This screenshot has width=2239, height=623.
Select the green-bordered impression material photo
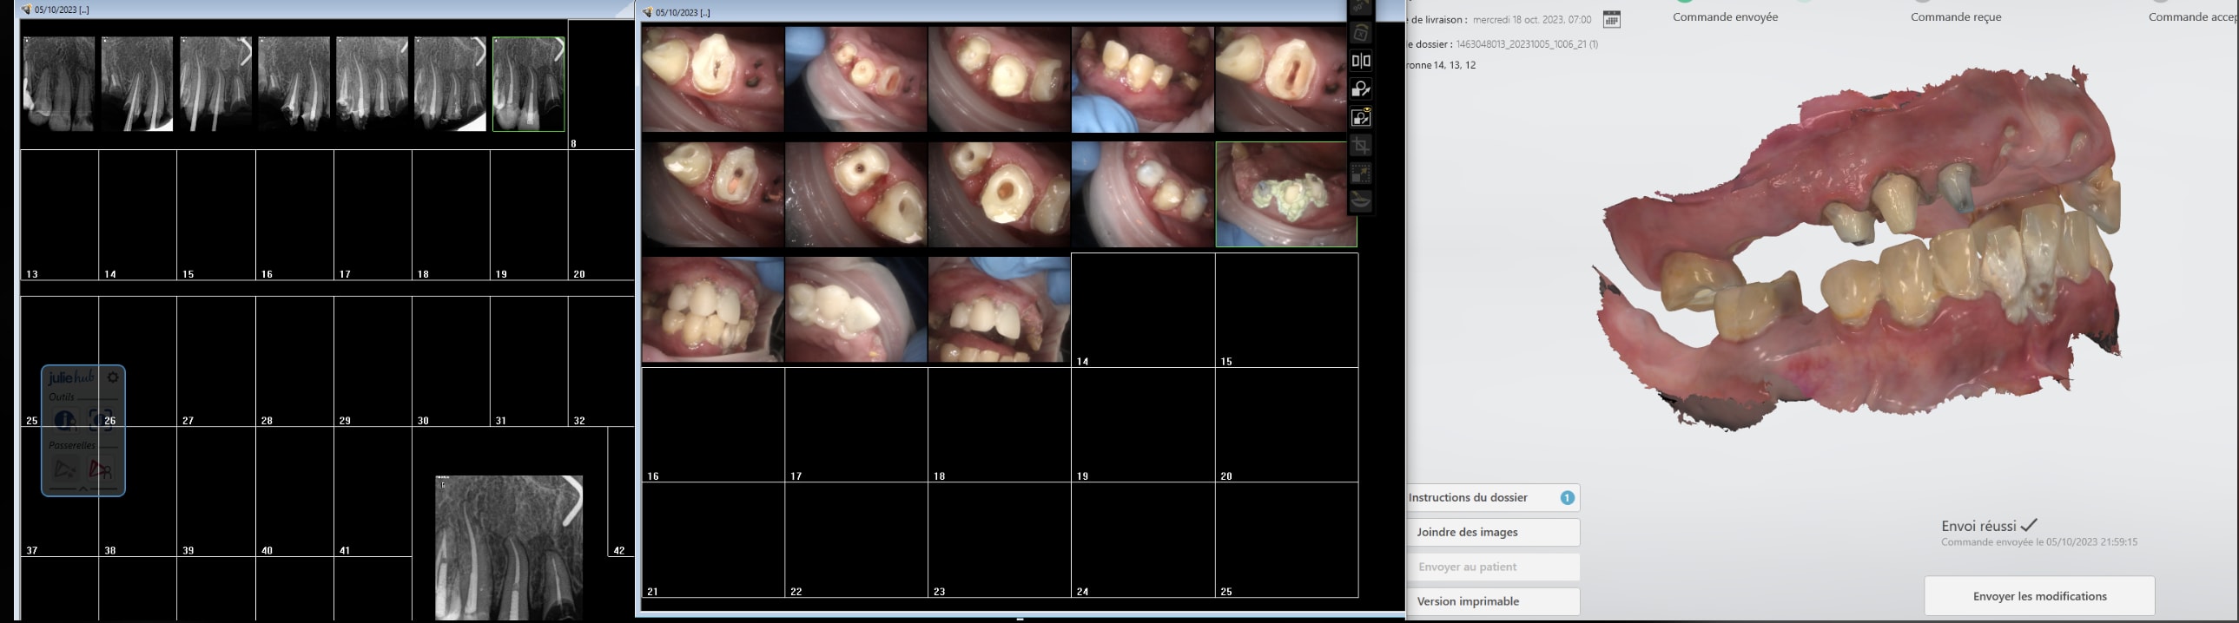point(1285,195)
